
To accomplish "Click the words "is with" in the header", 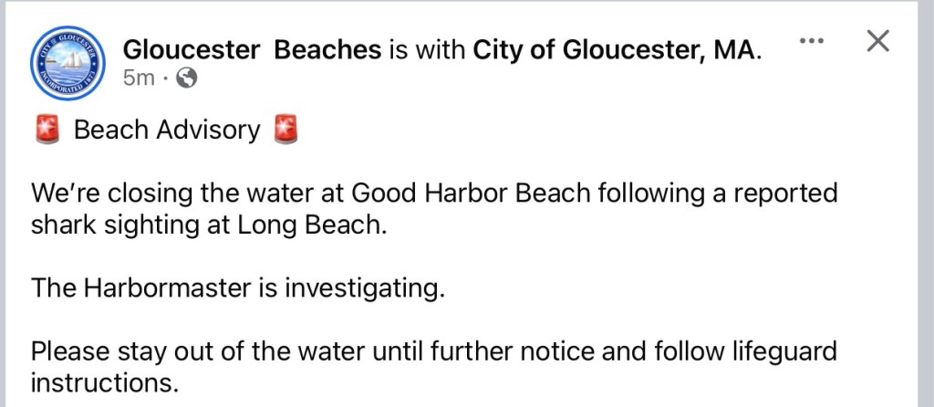I will click(x=427, y=49).
